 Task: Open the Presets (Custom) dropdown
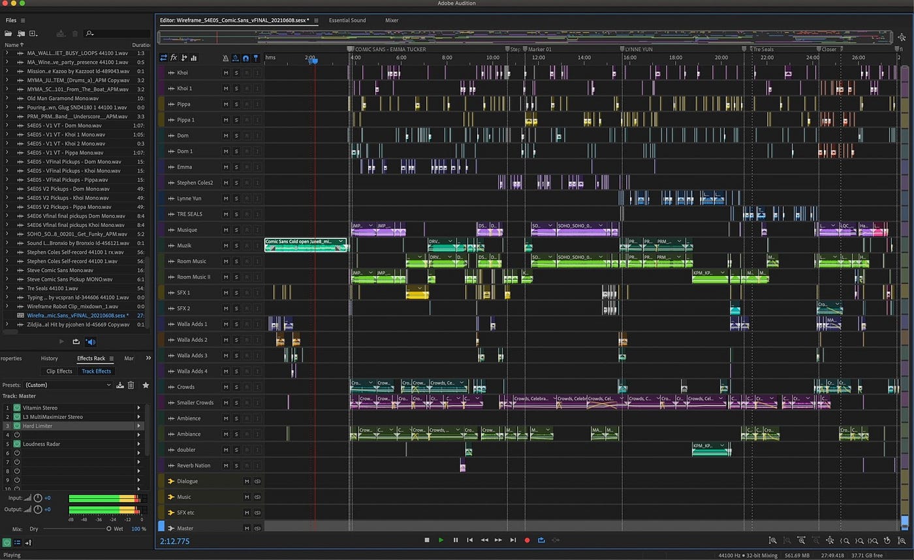pos(68,385)
